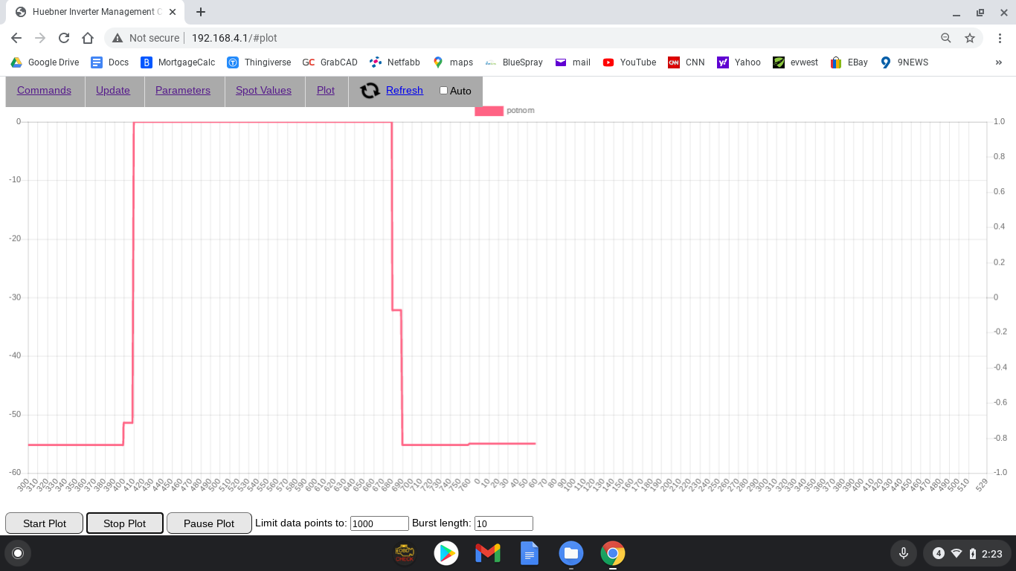Open the Update tab
This screenshot has height=571, width=1016.
113,91
